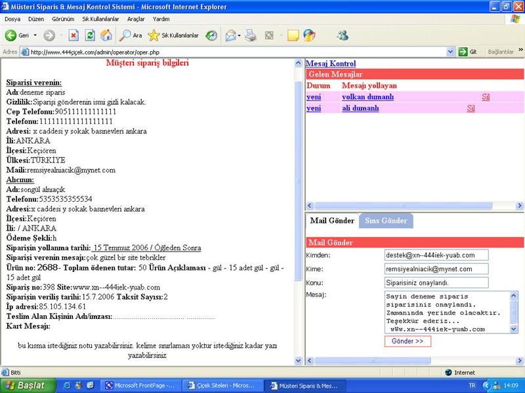Open the colorful Research globe icon
The width and height of the screenshot is (525, 393).
click(x=309, y=35)
